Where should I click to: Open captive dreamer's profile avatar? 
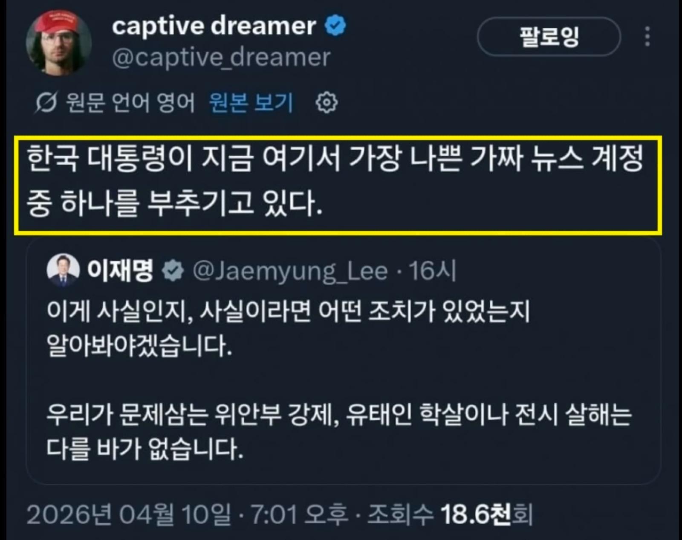coord(58,43)
